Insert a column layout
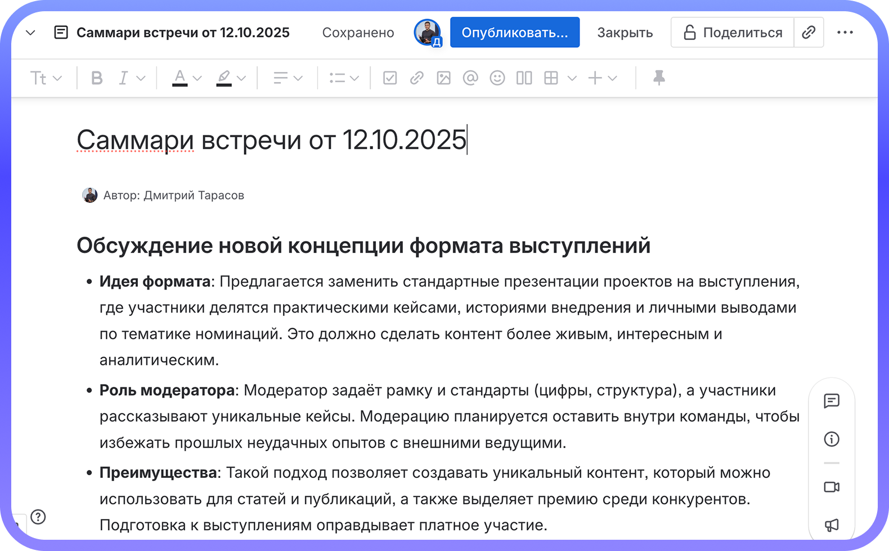This screenshot has height=551, width=889. (524, 78)
